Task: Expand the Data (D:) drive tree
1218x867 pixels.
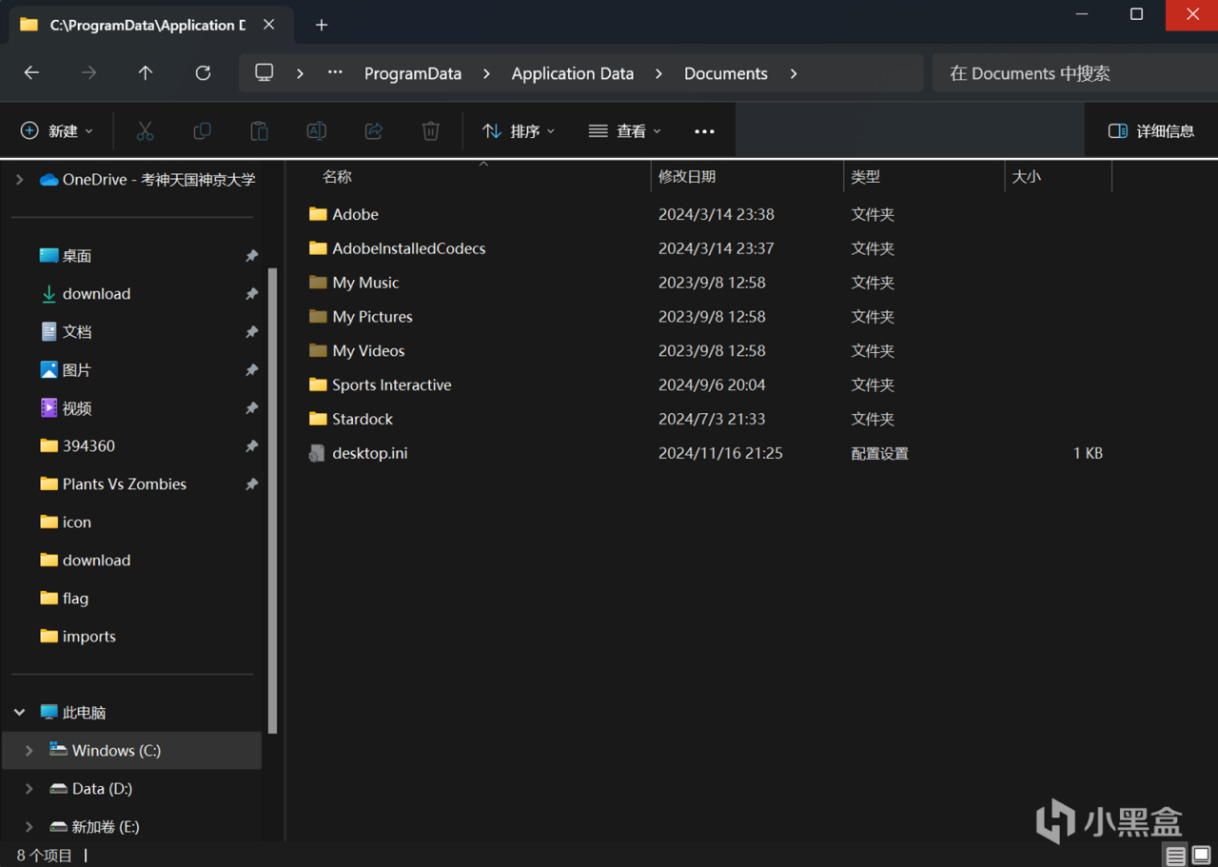Action: coord(29,788)
